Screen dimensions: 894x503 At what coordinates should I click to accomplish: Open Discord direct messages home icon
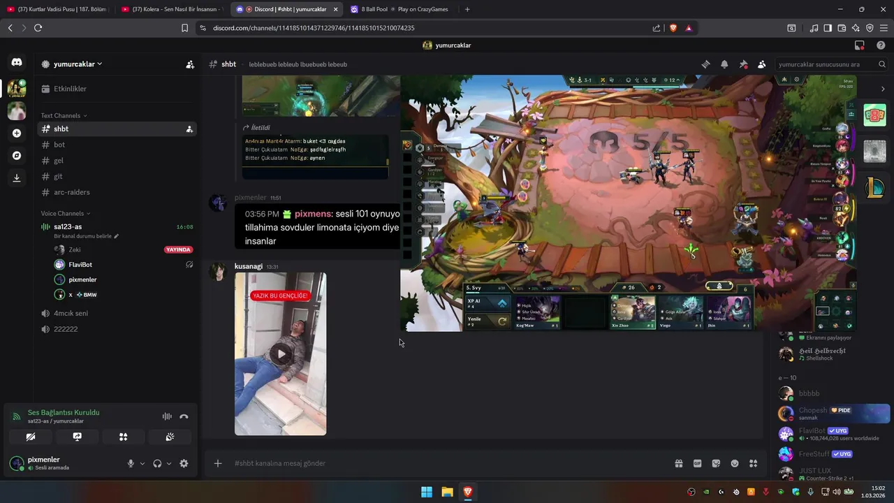pos(17,62)
